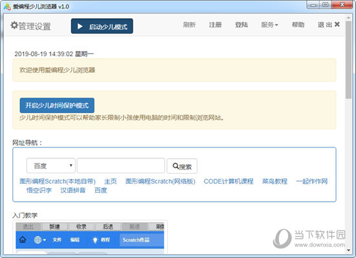Viewport: 356px width, 258px height.
Task: Close the window with title bar X
Action: (342, 5)
